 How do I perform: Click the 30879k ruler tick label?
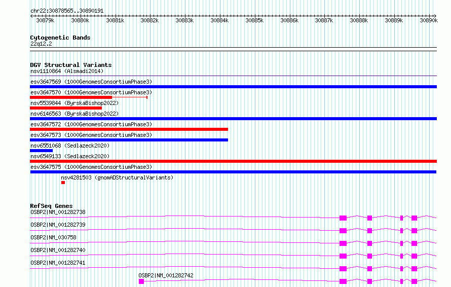45,20
